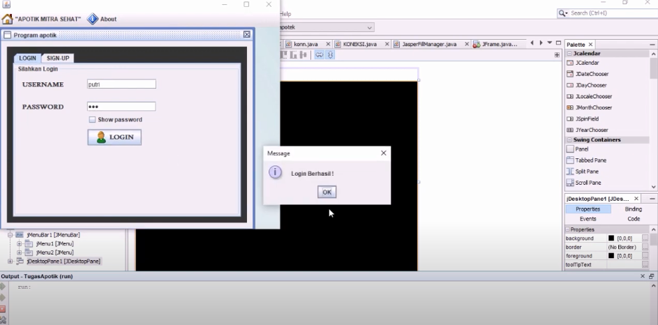The height and width of the screenshot is (325, 658).
Task: Select the Properties view button
Action: click(x=588, y=209)
